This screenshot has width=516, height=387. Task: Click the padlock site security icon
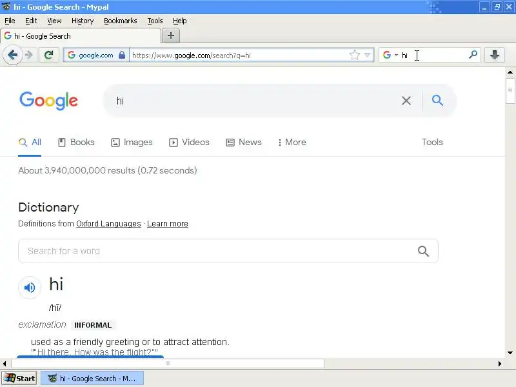coord(122,55)
